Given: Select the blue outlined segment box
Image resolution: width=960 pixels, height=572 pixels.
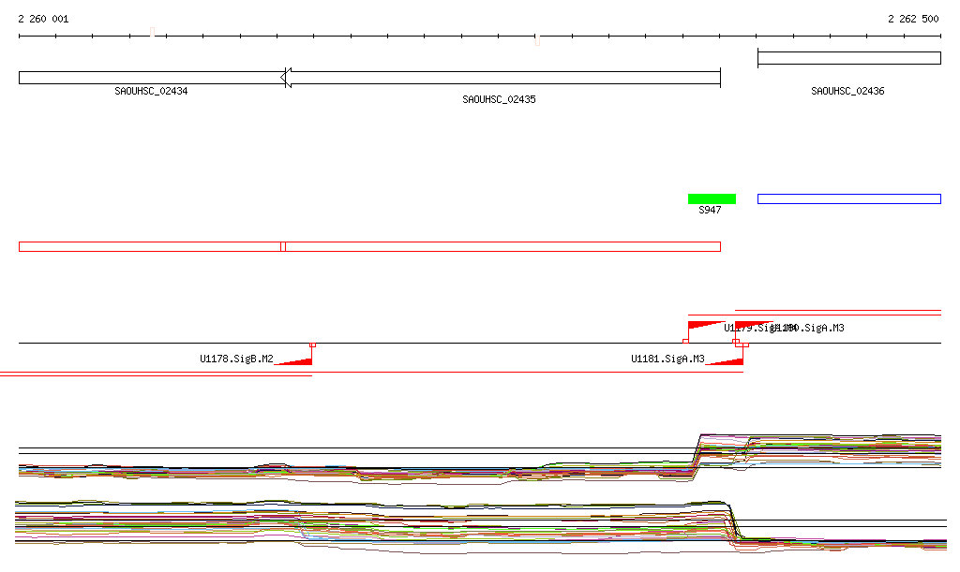Looking at the screenshot, I should click(849, 198).
